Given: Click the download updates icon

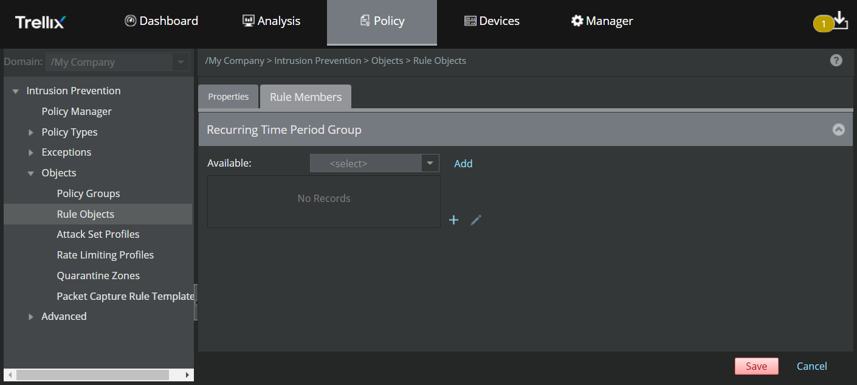Looking at the screenshot, I should [840, 20].
